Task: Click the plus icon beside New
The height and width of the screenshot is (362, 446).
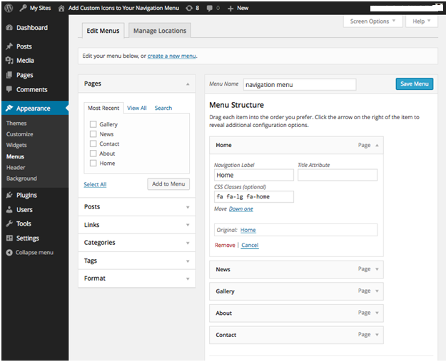Action: 230,9
